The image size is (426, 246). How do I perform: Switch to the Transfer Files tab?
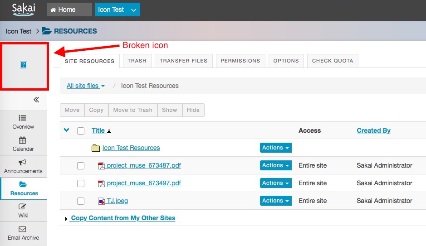183,61
